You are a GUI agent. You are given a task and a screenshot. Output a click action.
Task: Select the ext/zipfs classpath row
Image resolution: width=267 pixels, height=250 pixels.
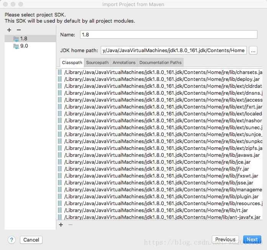pos(159,148)
